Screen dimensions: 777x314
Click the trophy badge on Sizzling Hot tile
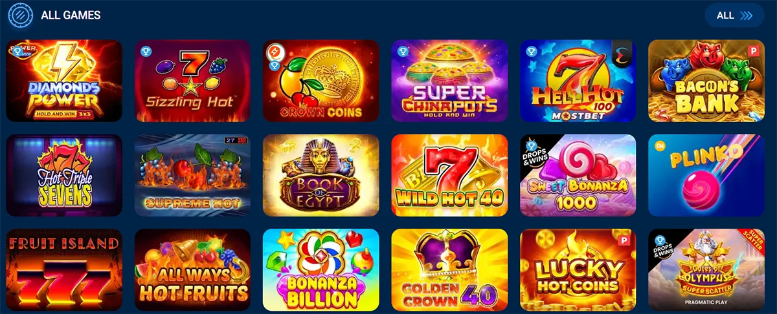146,49
